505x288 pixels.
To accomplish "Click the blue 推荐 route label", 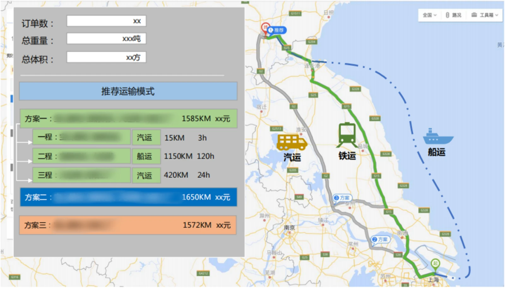I will pyautogui.click(x=277, y=30).
